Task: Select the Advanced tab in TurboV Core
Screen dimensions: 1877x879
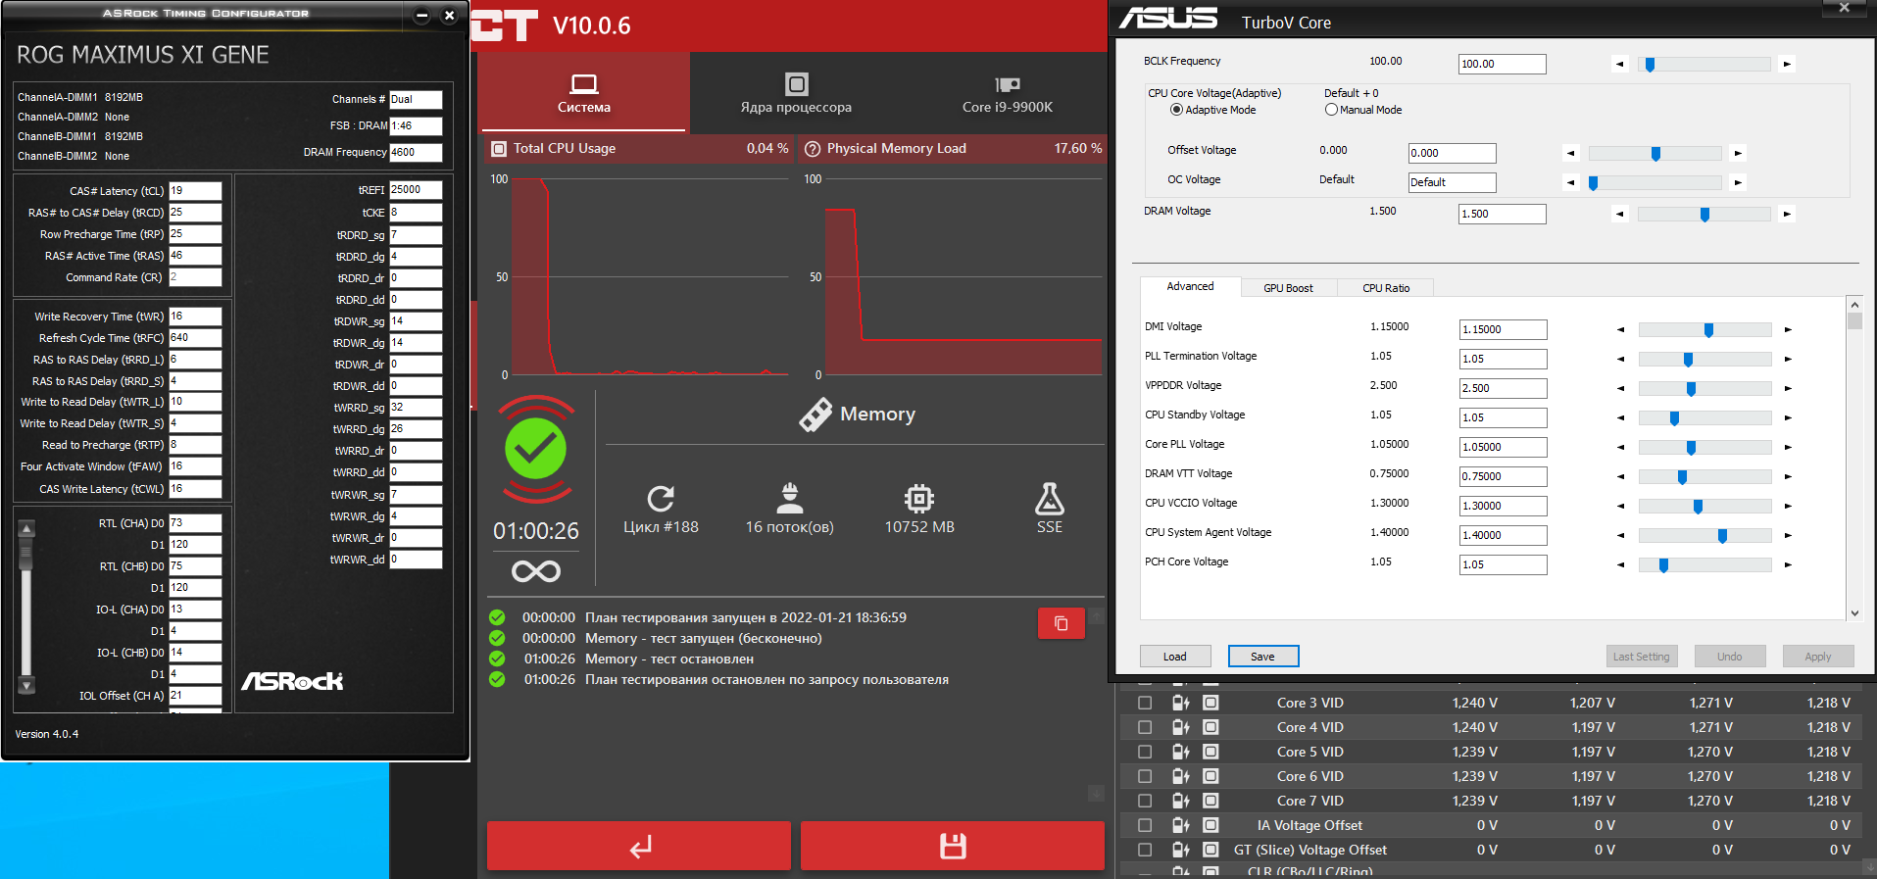Action: tap(1190, 286)
